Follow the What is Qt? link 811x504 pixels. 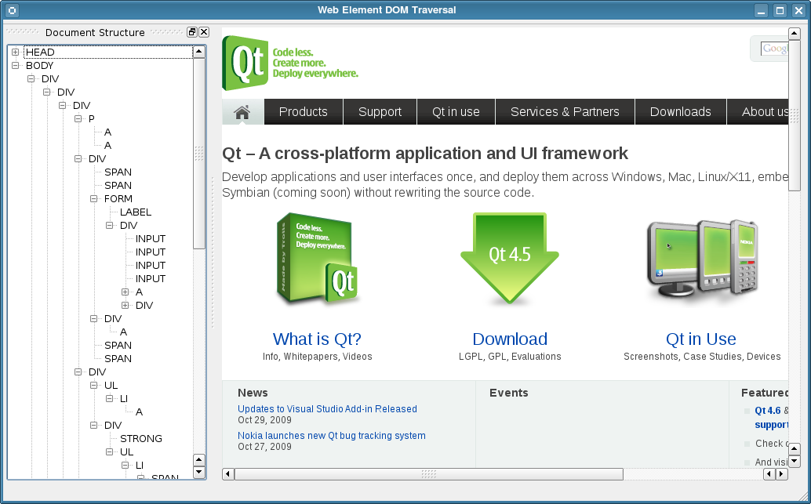coord(317,339)
